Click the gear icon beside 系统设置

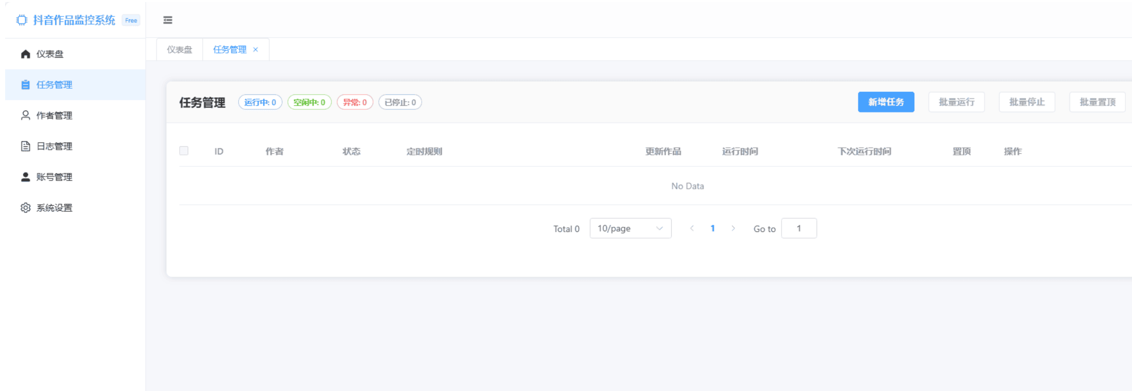pos(25,208)
